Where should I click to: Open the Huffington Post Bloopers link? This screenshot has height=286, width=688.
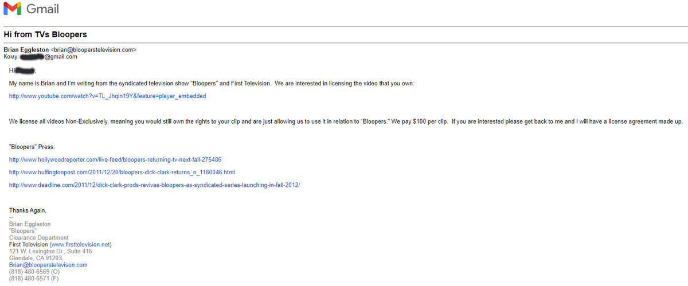pyautogui.click(x=122, y=172)
